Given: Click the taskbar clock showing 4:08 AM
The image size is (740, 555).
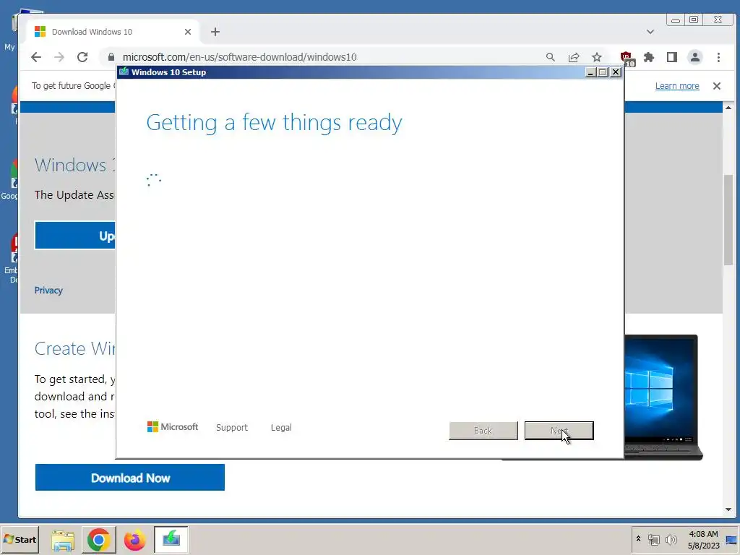Looking at the screenshot, I should (x=703, y=540).
